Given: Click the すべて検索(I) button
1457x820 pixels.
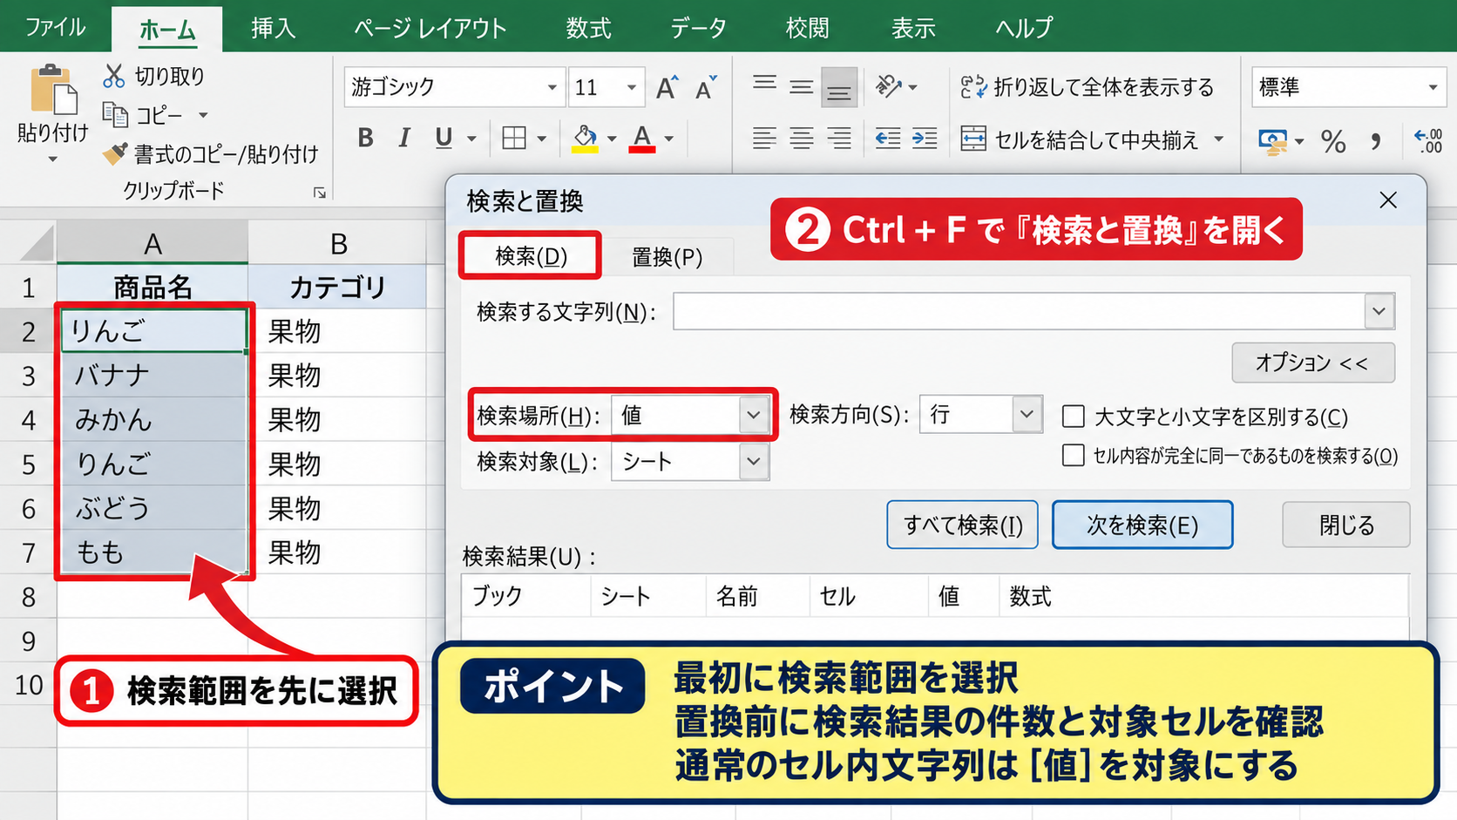Looking at the screenshot, I should pos(963,525).
